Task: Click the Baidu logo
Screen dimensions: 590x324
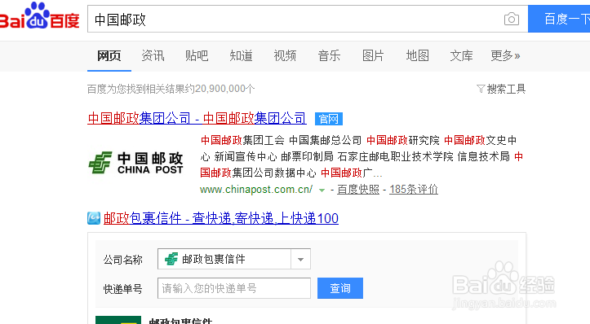Action: 39,15
